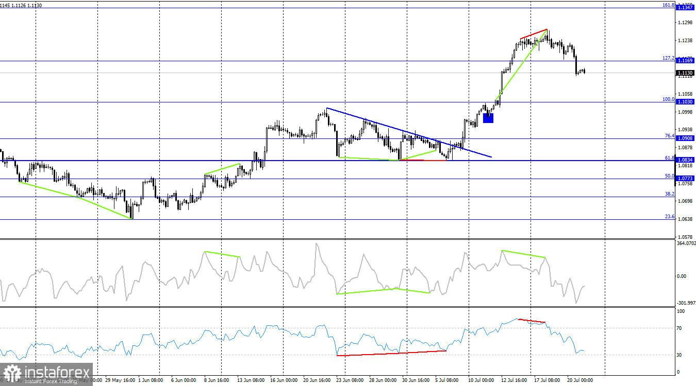The image size is (696, 386).
Task: Click the 100 level on bottom indicator scale
Action: [681, 311]
